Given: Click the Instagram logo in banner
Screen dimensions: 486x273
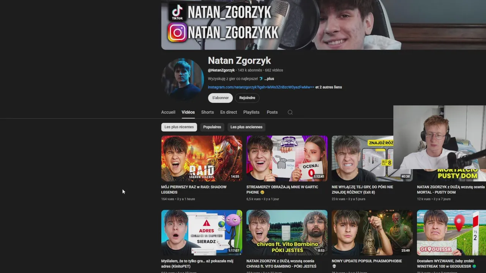Looking at the screenshot, I should click(177, 32).
